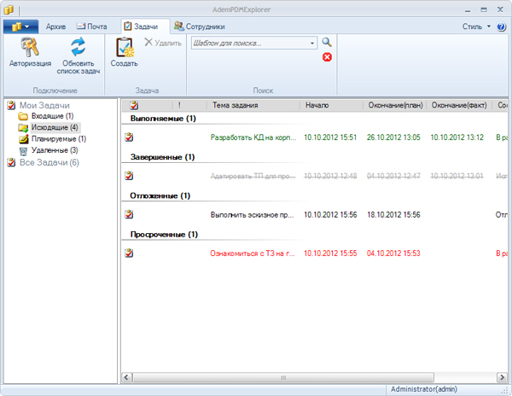The height and width of the screenshot is (396, 512).
Task: Select Все Задачи (6) node
Action: (49, 162)
